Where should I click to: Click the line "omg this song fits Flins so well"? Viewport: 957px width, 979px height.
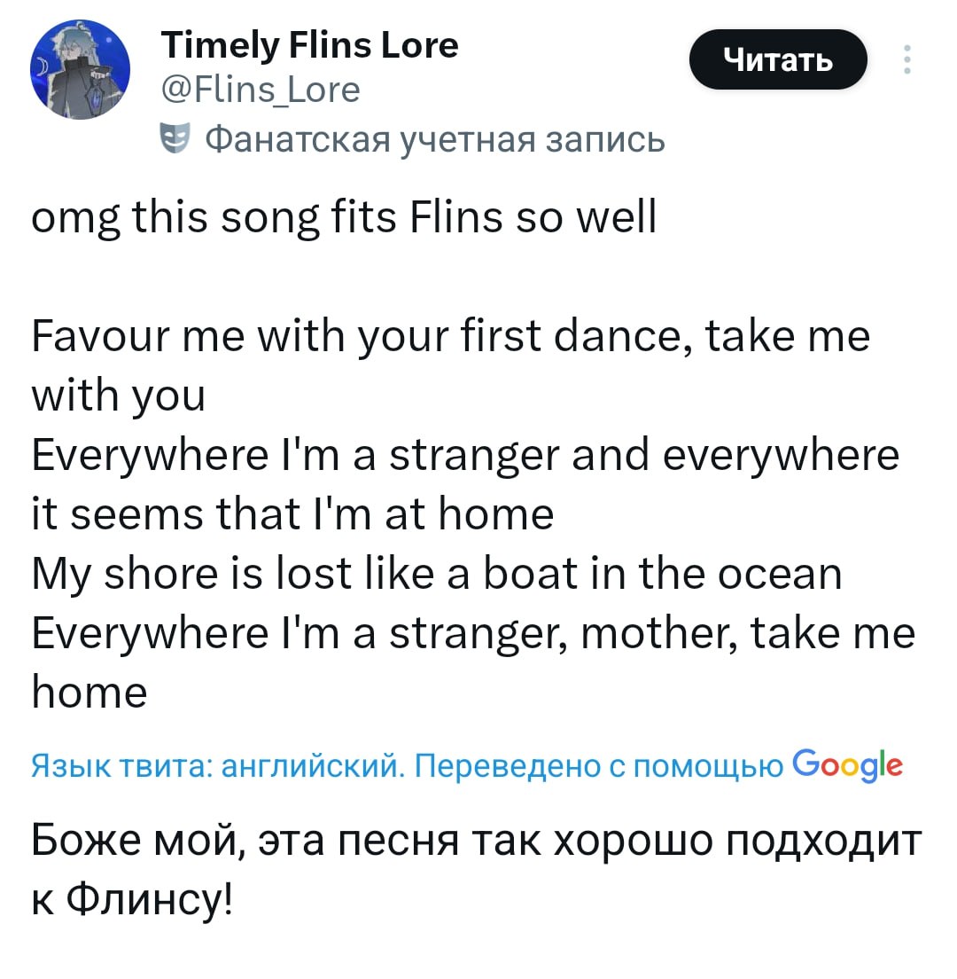coord(344,215)
